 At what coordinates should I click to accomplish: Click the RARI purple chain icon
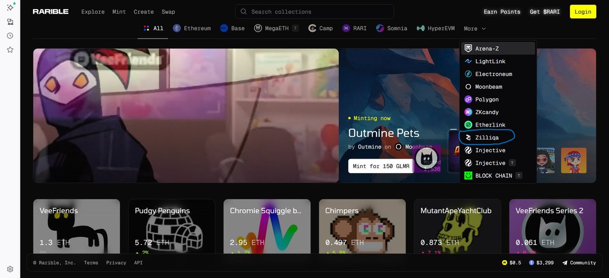pos(346,28)
